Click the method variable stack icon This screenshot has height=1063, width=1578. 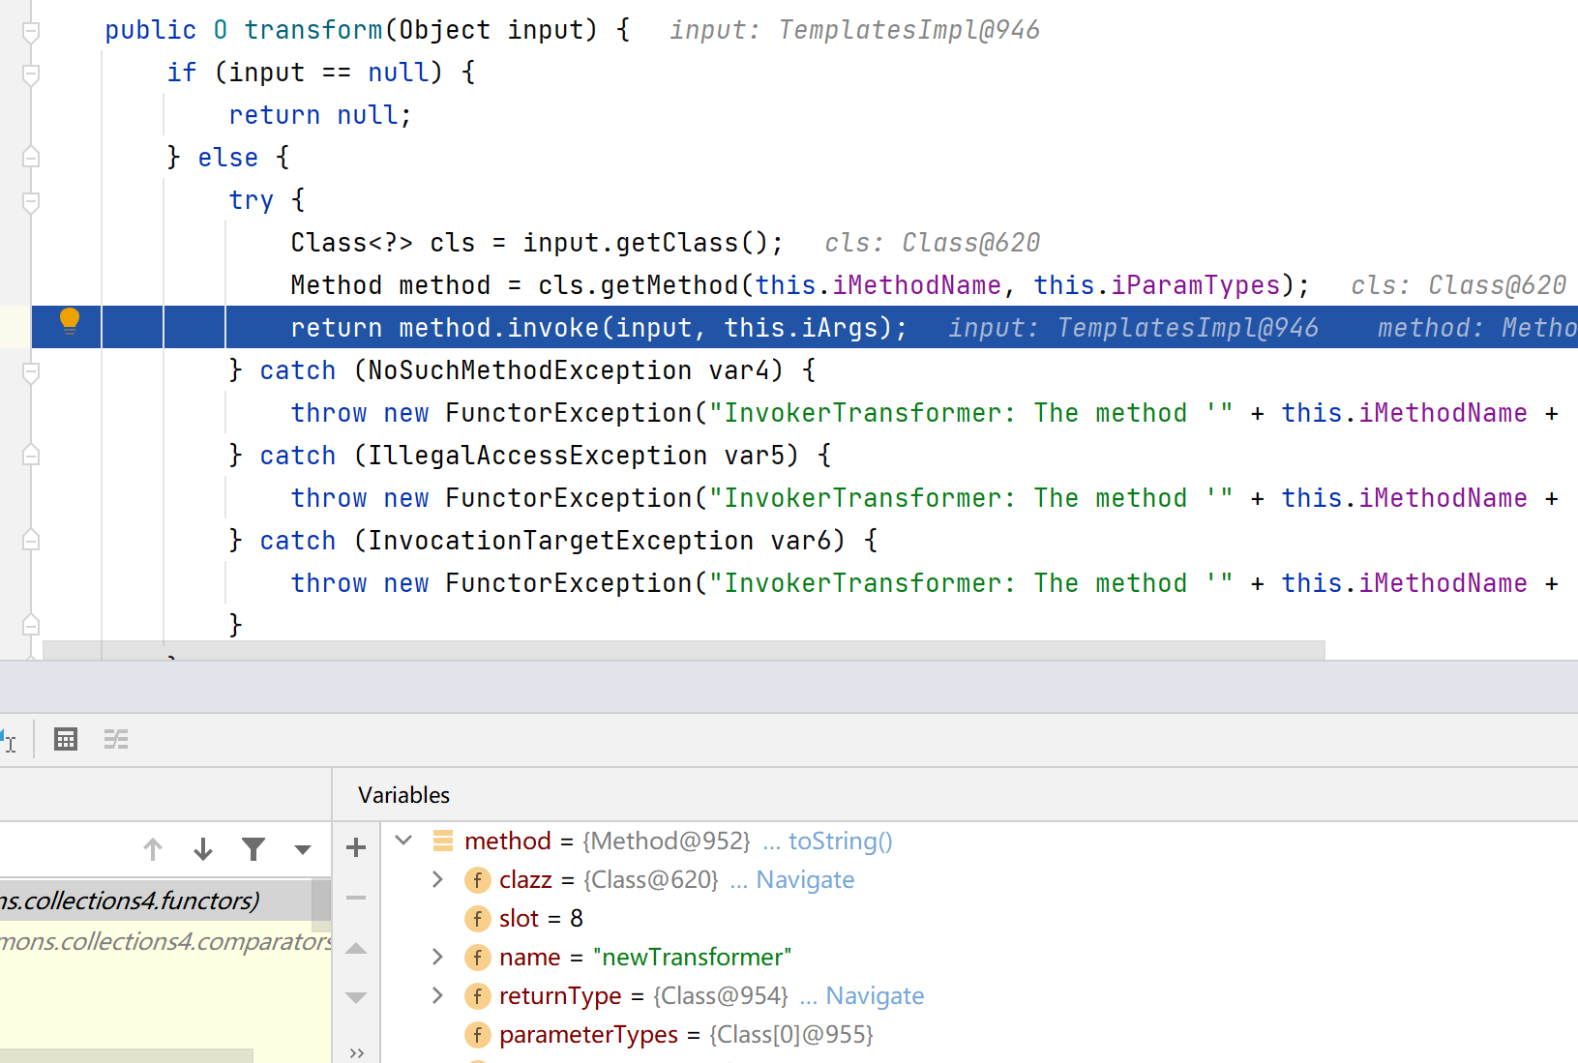[x=443, y=841]
